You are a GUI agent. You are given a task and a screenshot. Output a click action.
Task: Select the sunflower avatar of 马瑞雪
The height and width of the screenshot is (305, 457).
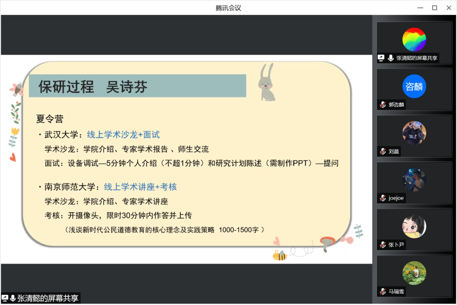(414, 273)
